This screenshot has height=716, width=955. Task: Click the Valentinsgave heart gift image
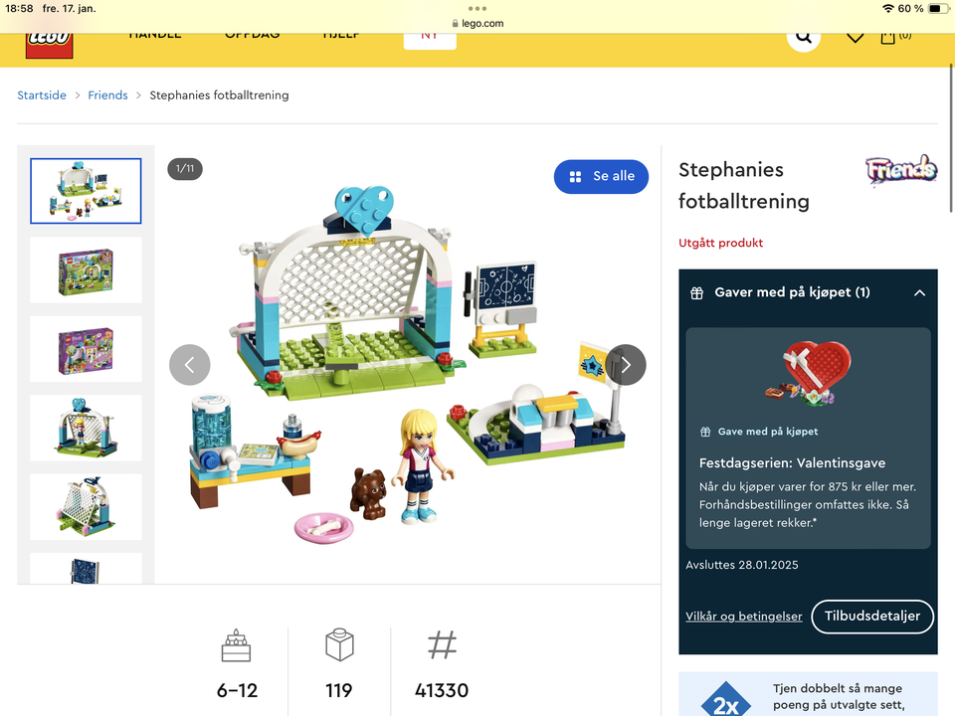point(808,373)
